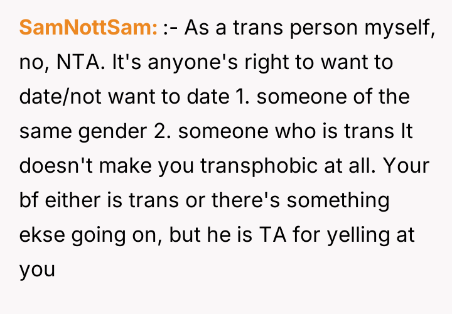Click the misspelled word "ekse"
This screenshot has height=314, width=452.
tap(41, 235)
